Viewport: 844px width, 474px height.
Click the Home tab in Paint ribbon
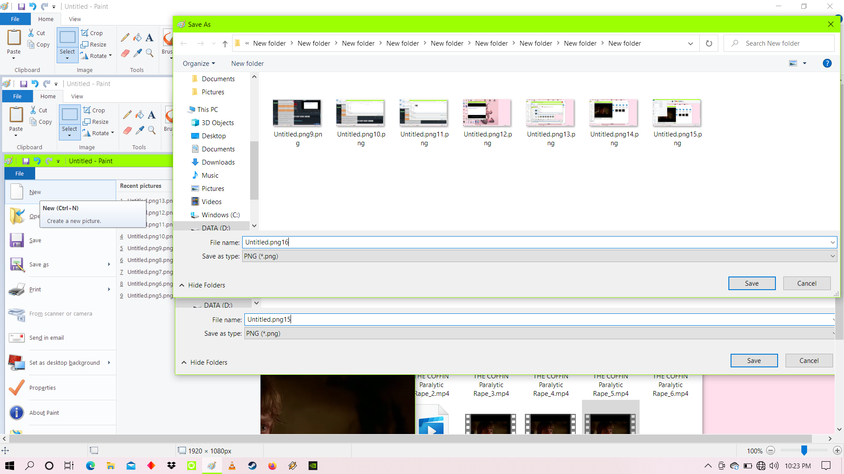[x=46, y=19]
